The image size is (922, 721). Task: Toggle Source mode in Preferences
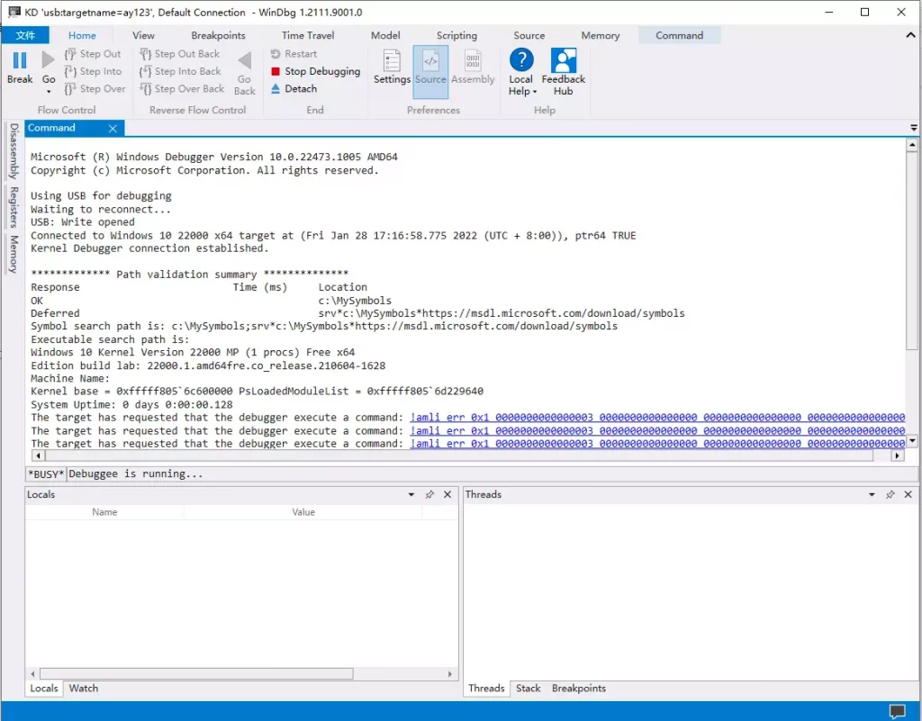click(430, 68)
